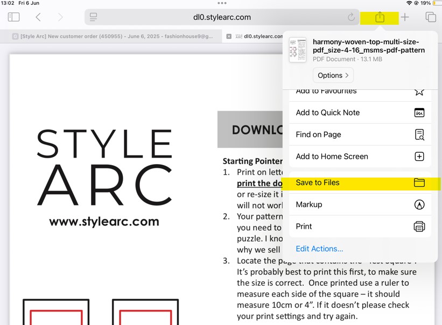Reload the page with the refresh icon
This screenshot has width=442, height=325.
point(351,17)
